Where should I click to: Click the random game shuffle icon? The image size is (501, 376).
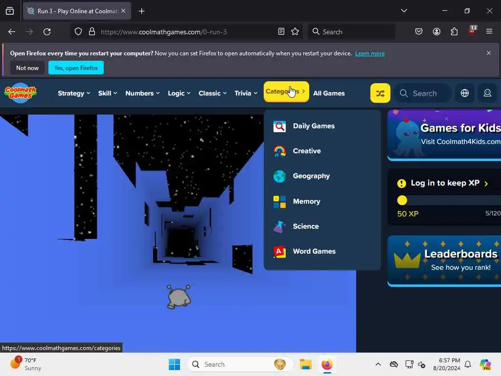coord(380,93)
